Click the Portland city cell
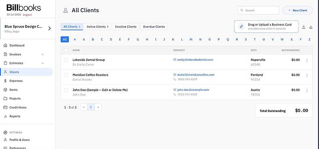Viewport: 319px width, 149px height. [x=257, y=75]
